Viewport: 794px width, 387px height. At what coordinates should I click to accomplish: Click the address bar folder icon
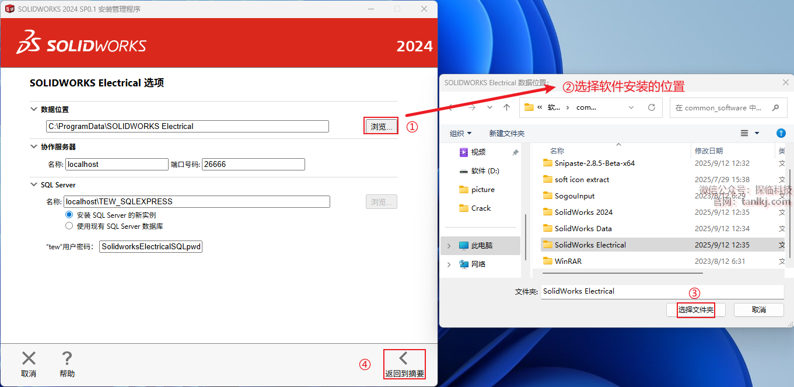tap(529, 107)
